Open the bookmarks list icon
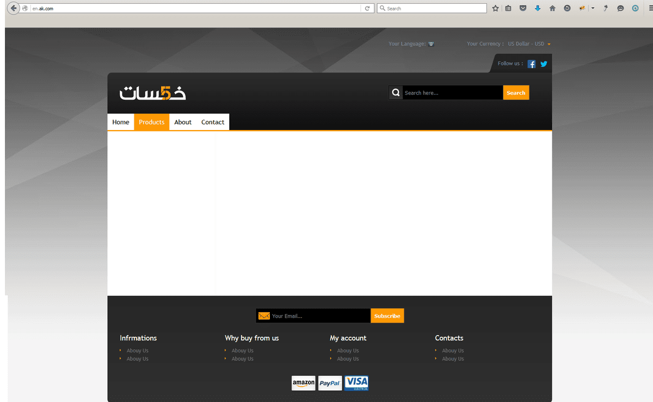653x402 pixels. [508, 8]
